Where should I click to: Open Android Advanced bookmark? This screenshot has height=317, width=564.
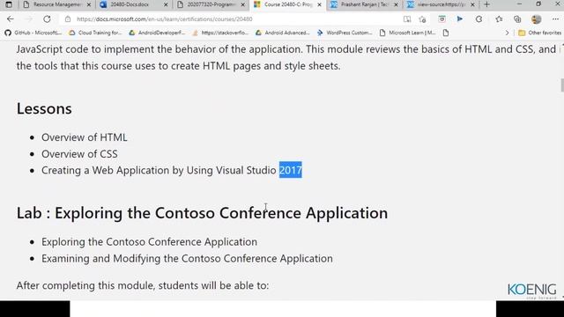tap(283, 33)
